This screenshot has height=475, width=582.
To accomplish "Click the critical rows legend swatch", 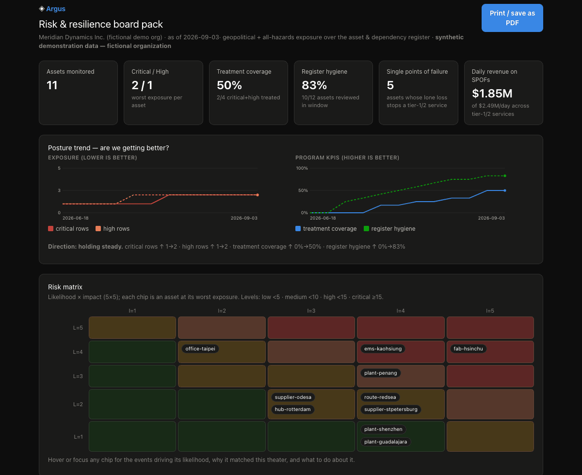I will tap(51, 229).
